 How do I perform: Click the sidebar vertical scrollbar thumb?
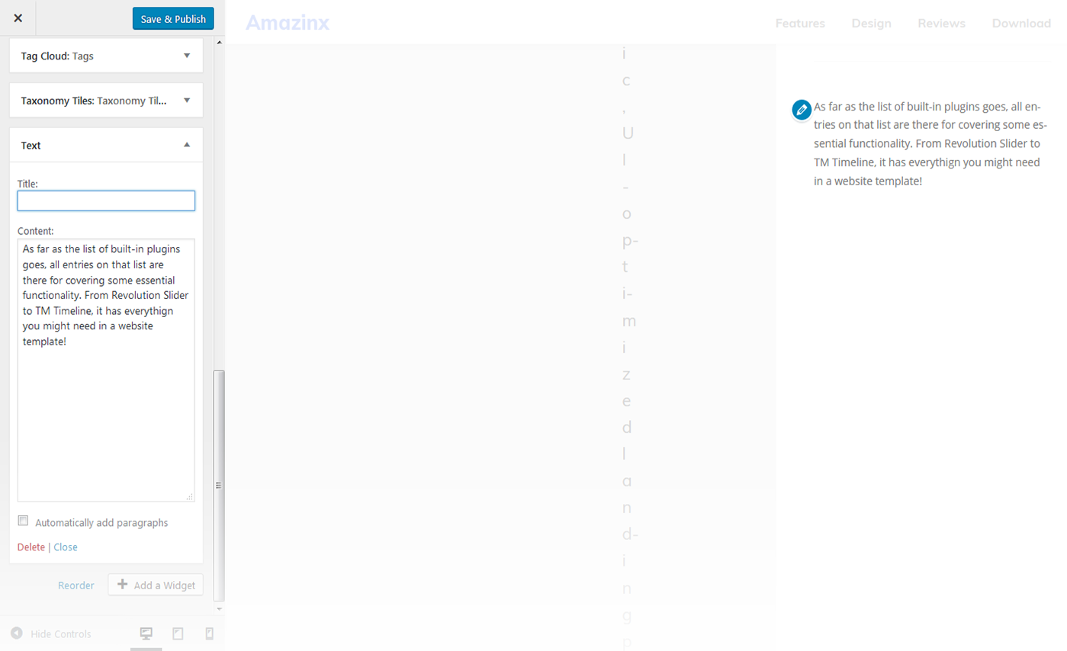pyautogui.click(x=219, y=484)
